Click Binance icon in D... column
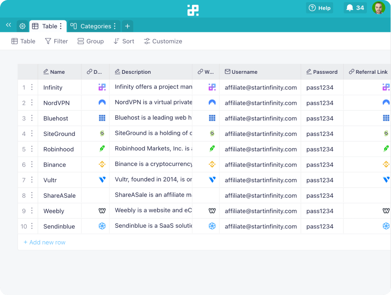Image resolution: width=391 pixels, height=295 pixels. 102,164
